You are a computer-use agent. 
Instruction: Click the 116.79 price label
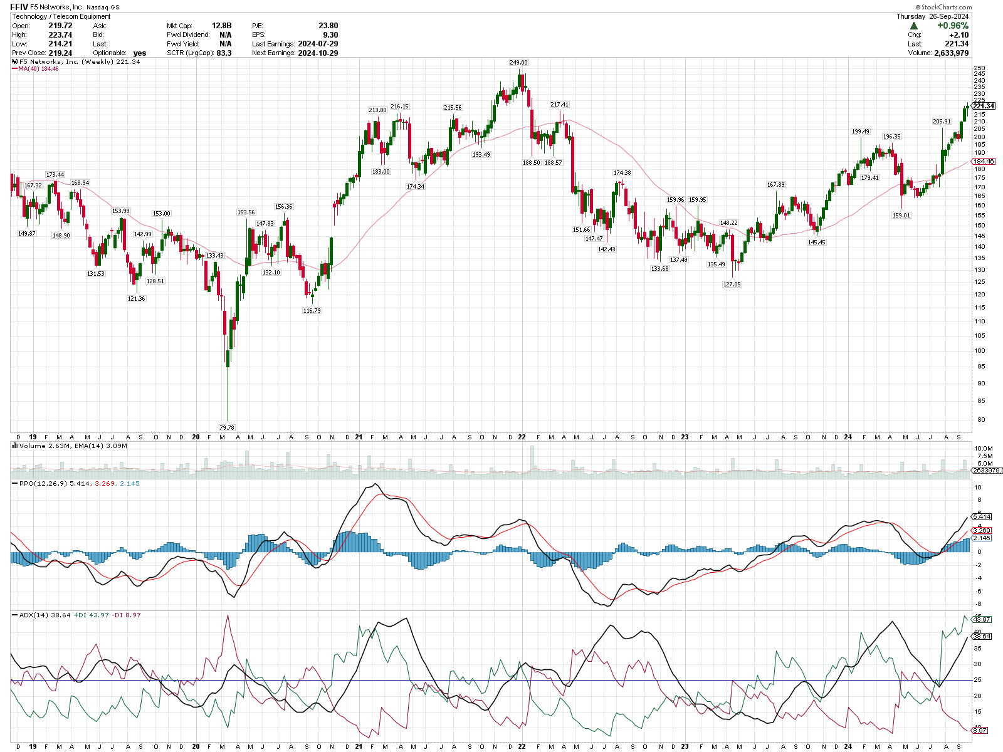point(312,311)
